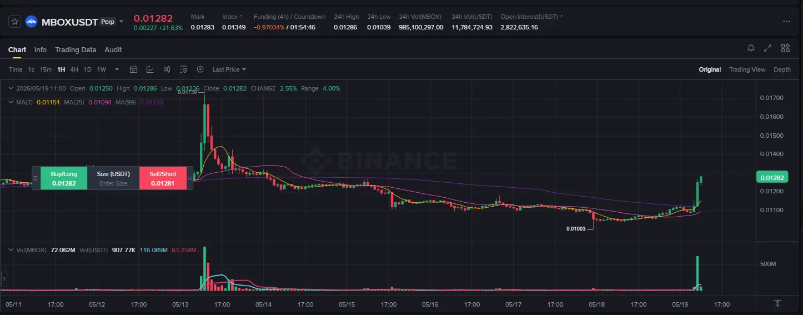803x315 pixels.
Task: Select the 4H interval
Action: (x=74, y=69)
